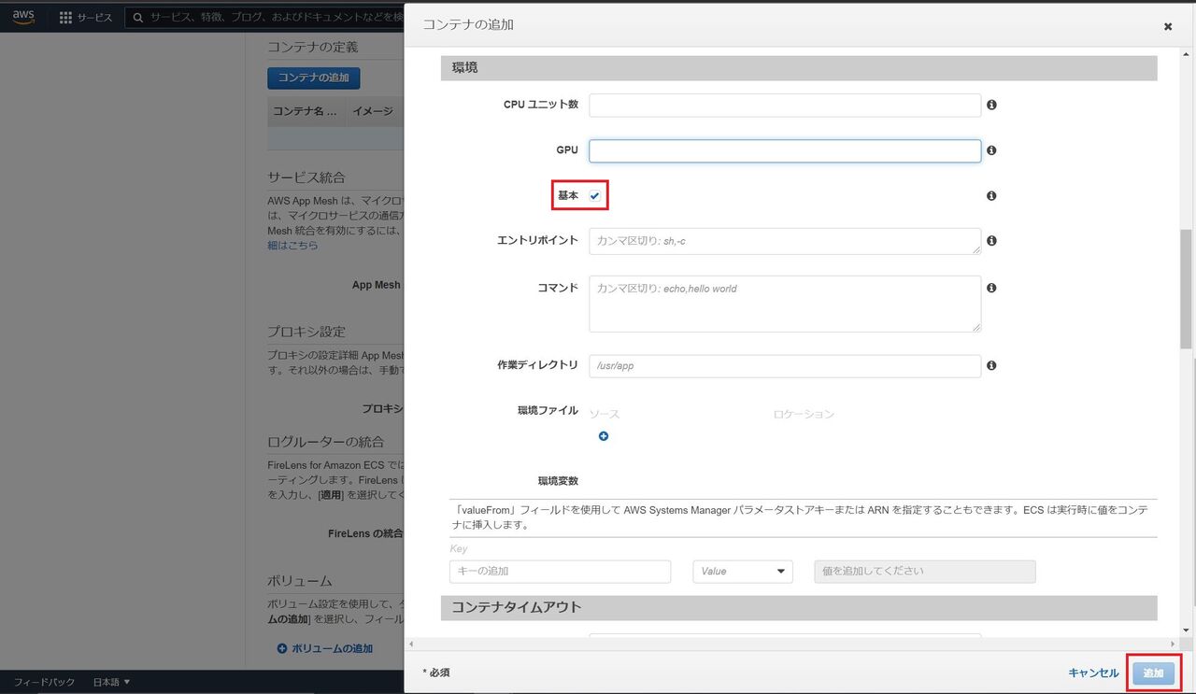Open the 日本語 language selector
The height and width of the screenshot is (694, 1196).
pyautogui.click(x=112, y=683)
